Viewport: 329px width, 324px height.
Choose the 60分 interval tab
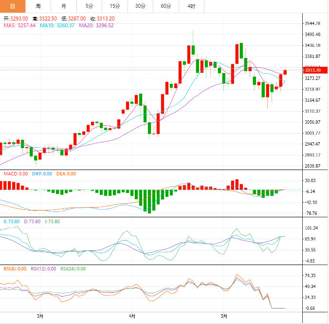[x=166, y=6]
